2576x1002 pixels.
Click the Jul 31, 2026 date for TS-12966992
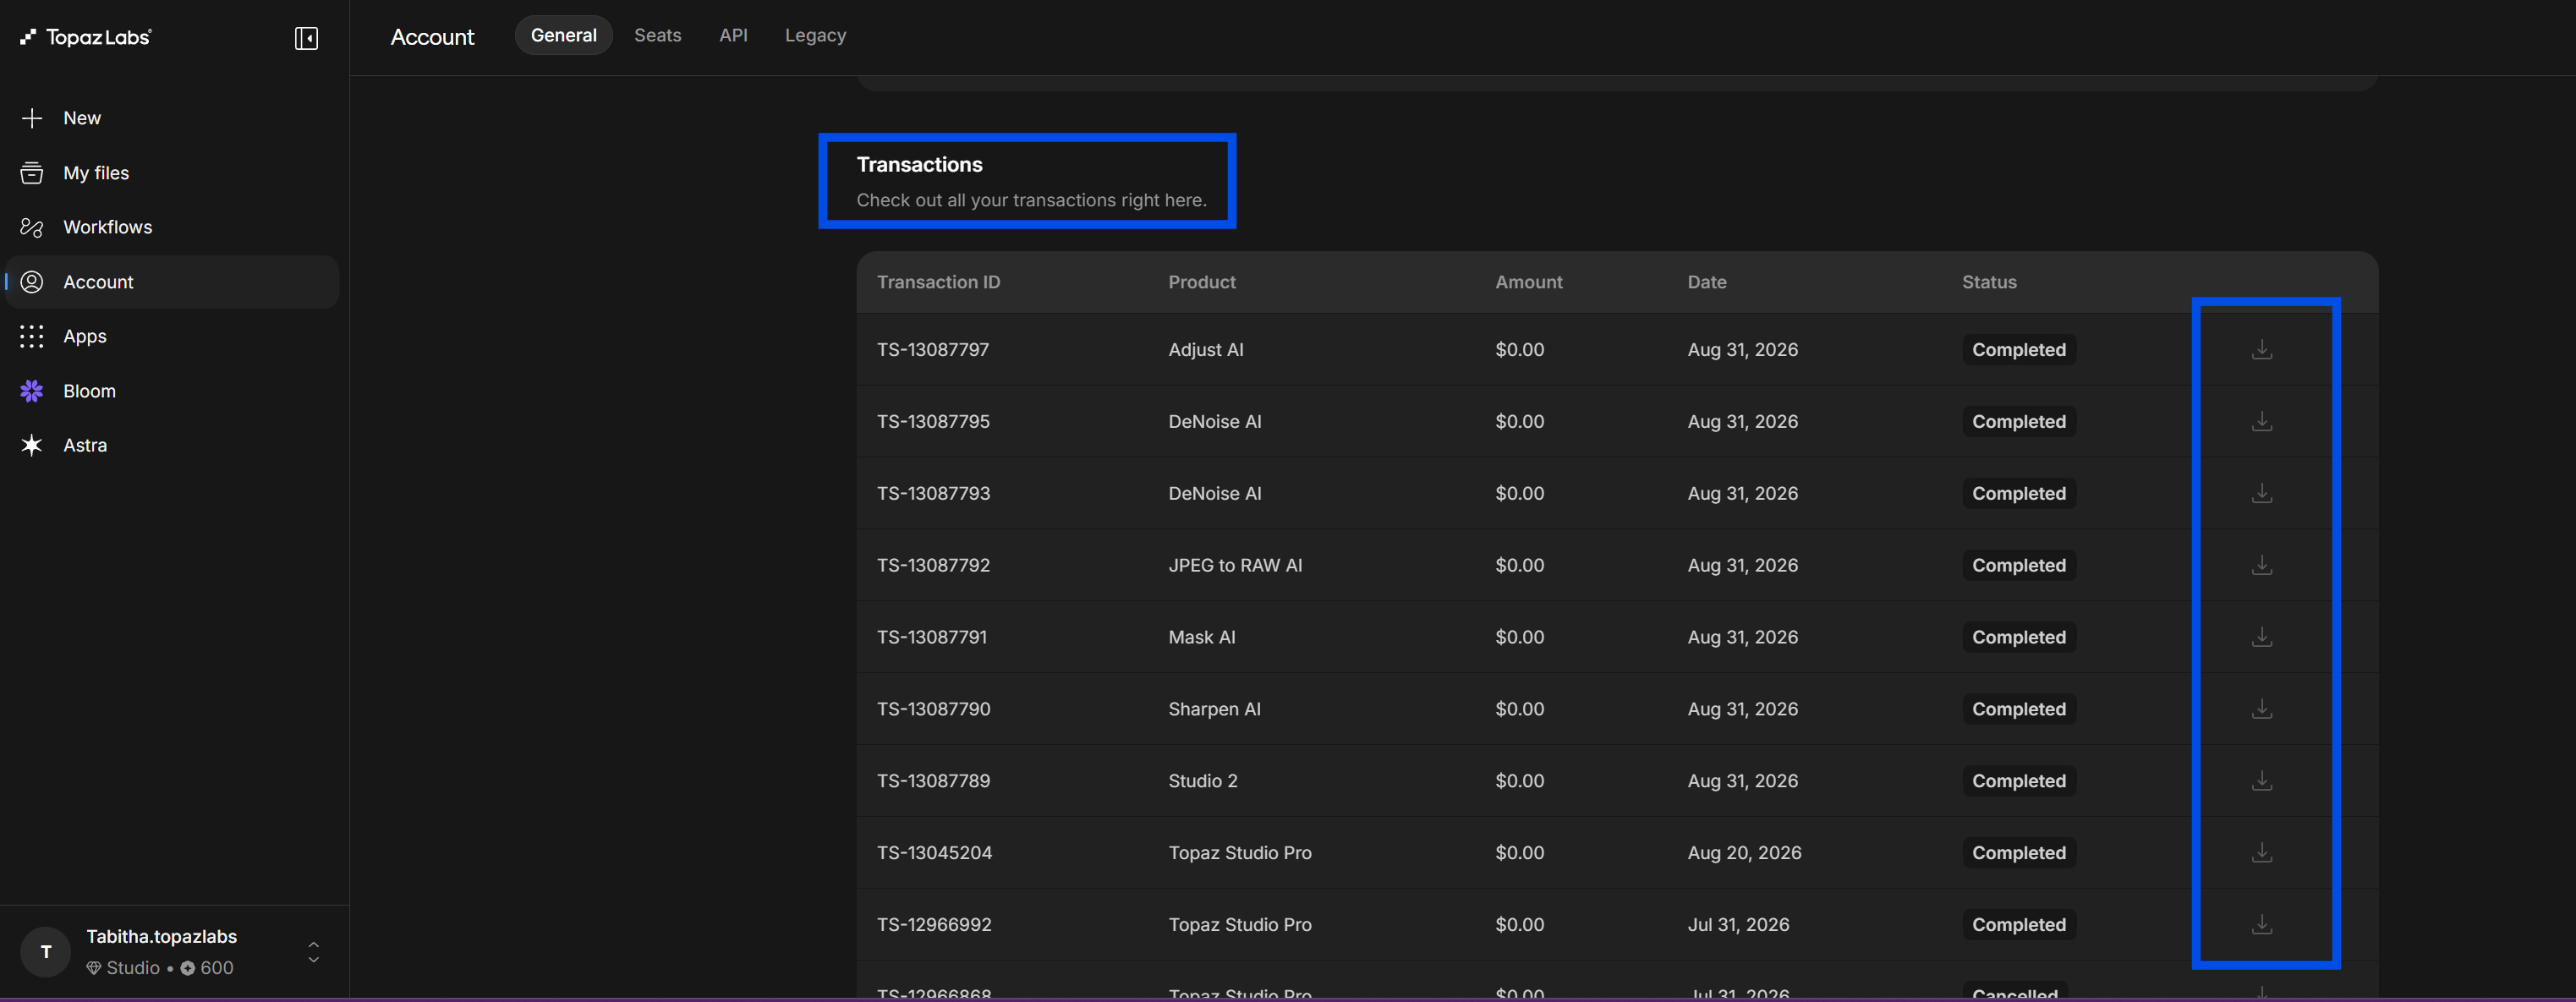coord(1738,926)
